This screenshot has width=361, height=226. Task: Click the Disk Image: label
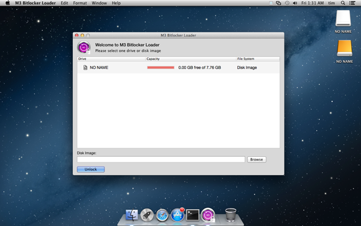point(87,153)
